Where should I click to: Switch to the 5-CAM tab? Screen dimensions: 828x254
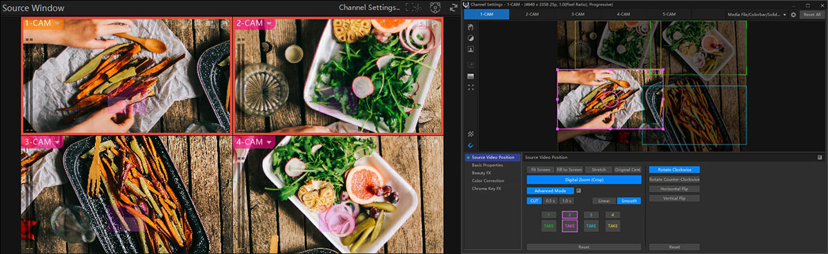669,14
